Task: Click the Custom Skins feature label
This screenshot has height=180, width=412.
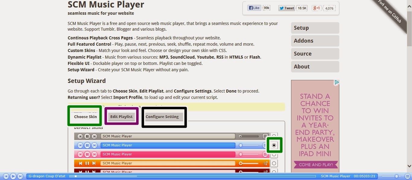Action: [x=81, y=50]
